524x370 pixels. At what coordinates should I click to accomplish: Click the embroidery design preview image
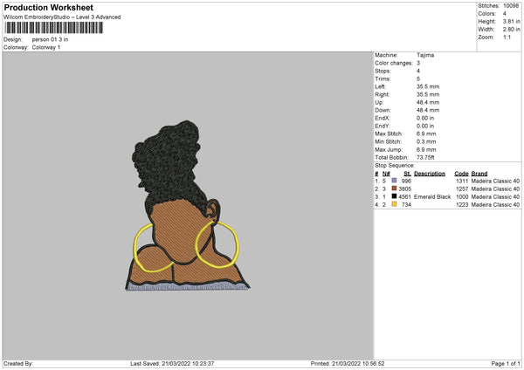(x=187, y=206)
